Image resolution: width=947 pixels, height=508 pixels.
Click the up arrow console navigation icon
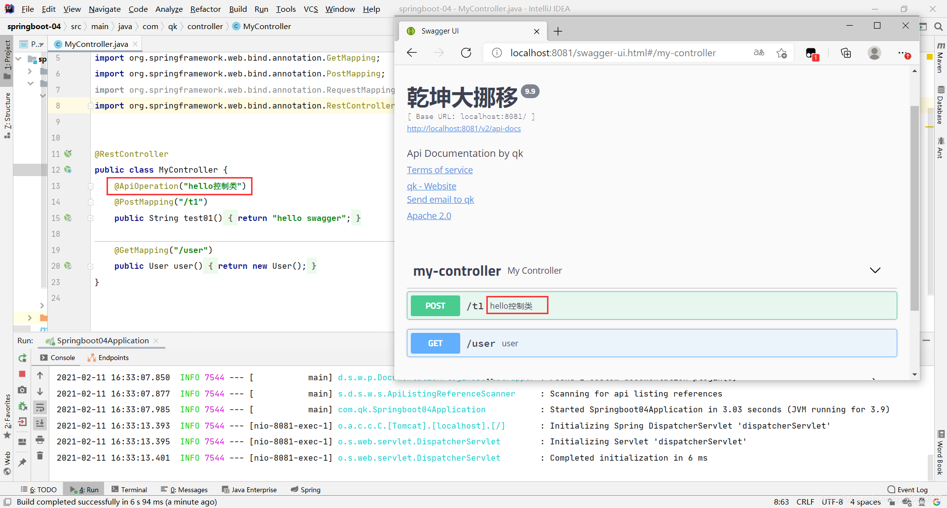pyautogui.click(x=40, y=375)
